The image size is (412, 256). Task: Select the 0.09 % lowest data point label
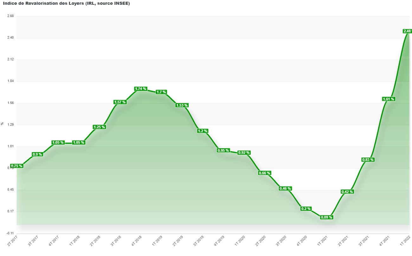coord(326,217)
